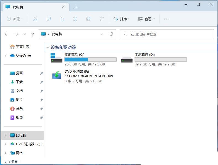This screenshot has width=218, height=165.
Task: Click the Paste clipboard icon
Action: coord(62,19)
